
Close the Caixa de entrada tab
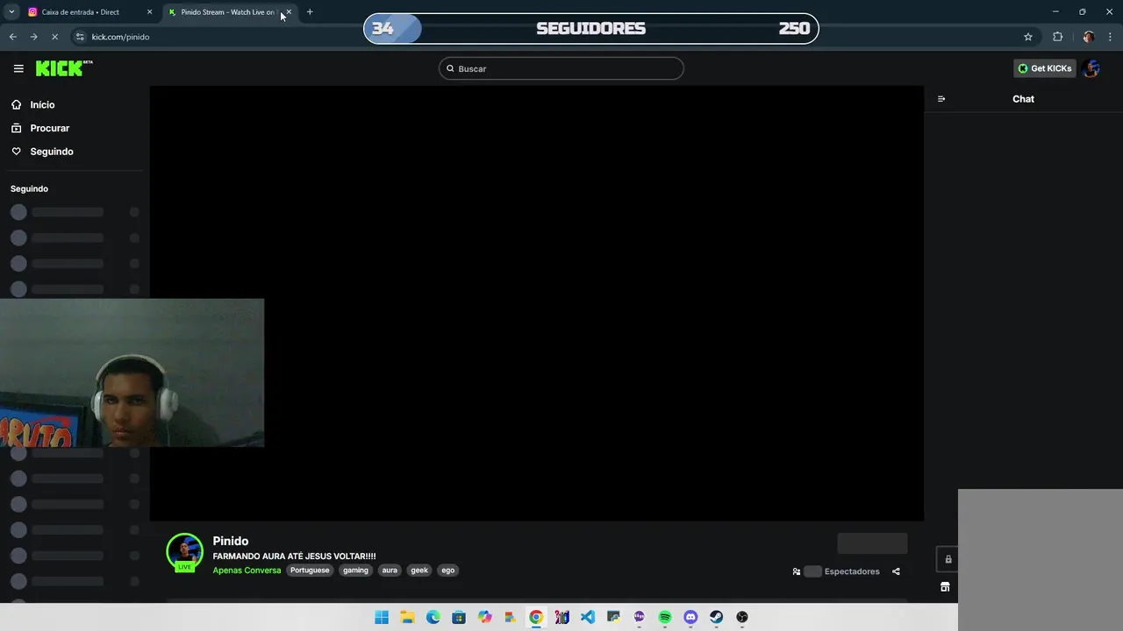tap(149, 12)
